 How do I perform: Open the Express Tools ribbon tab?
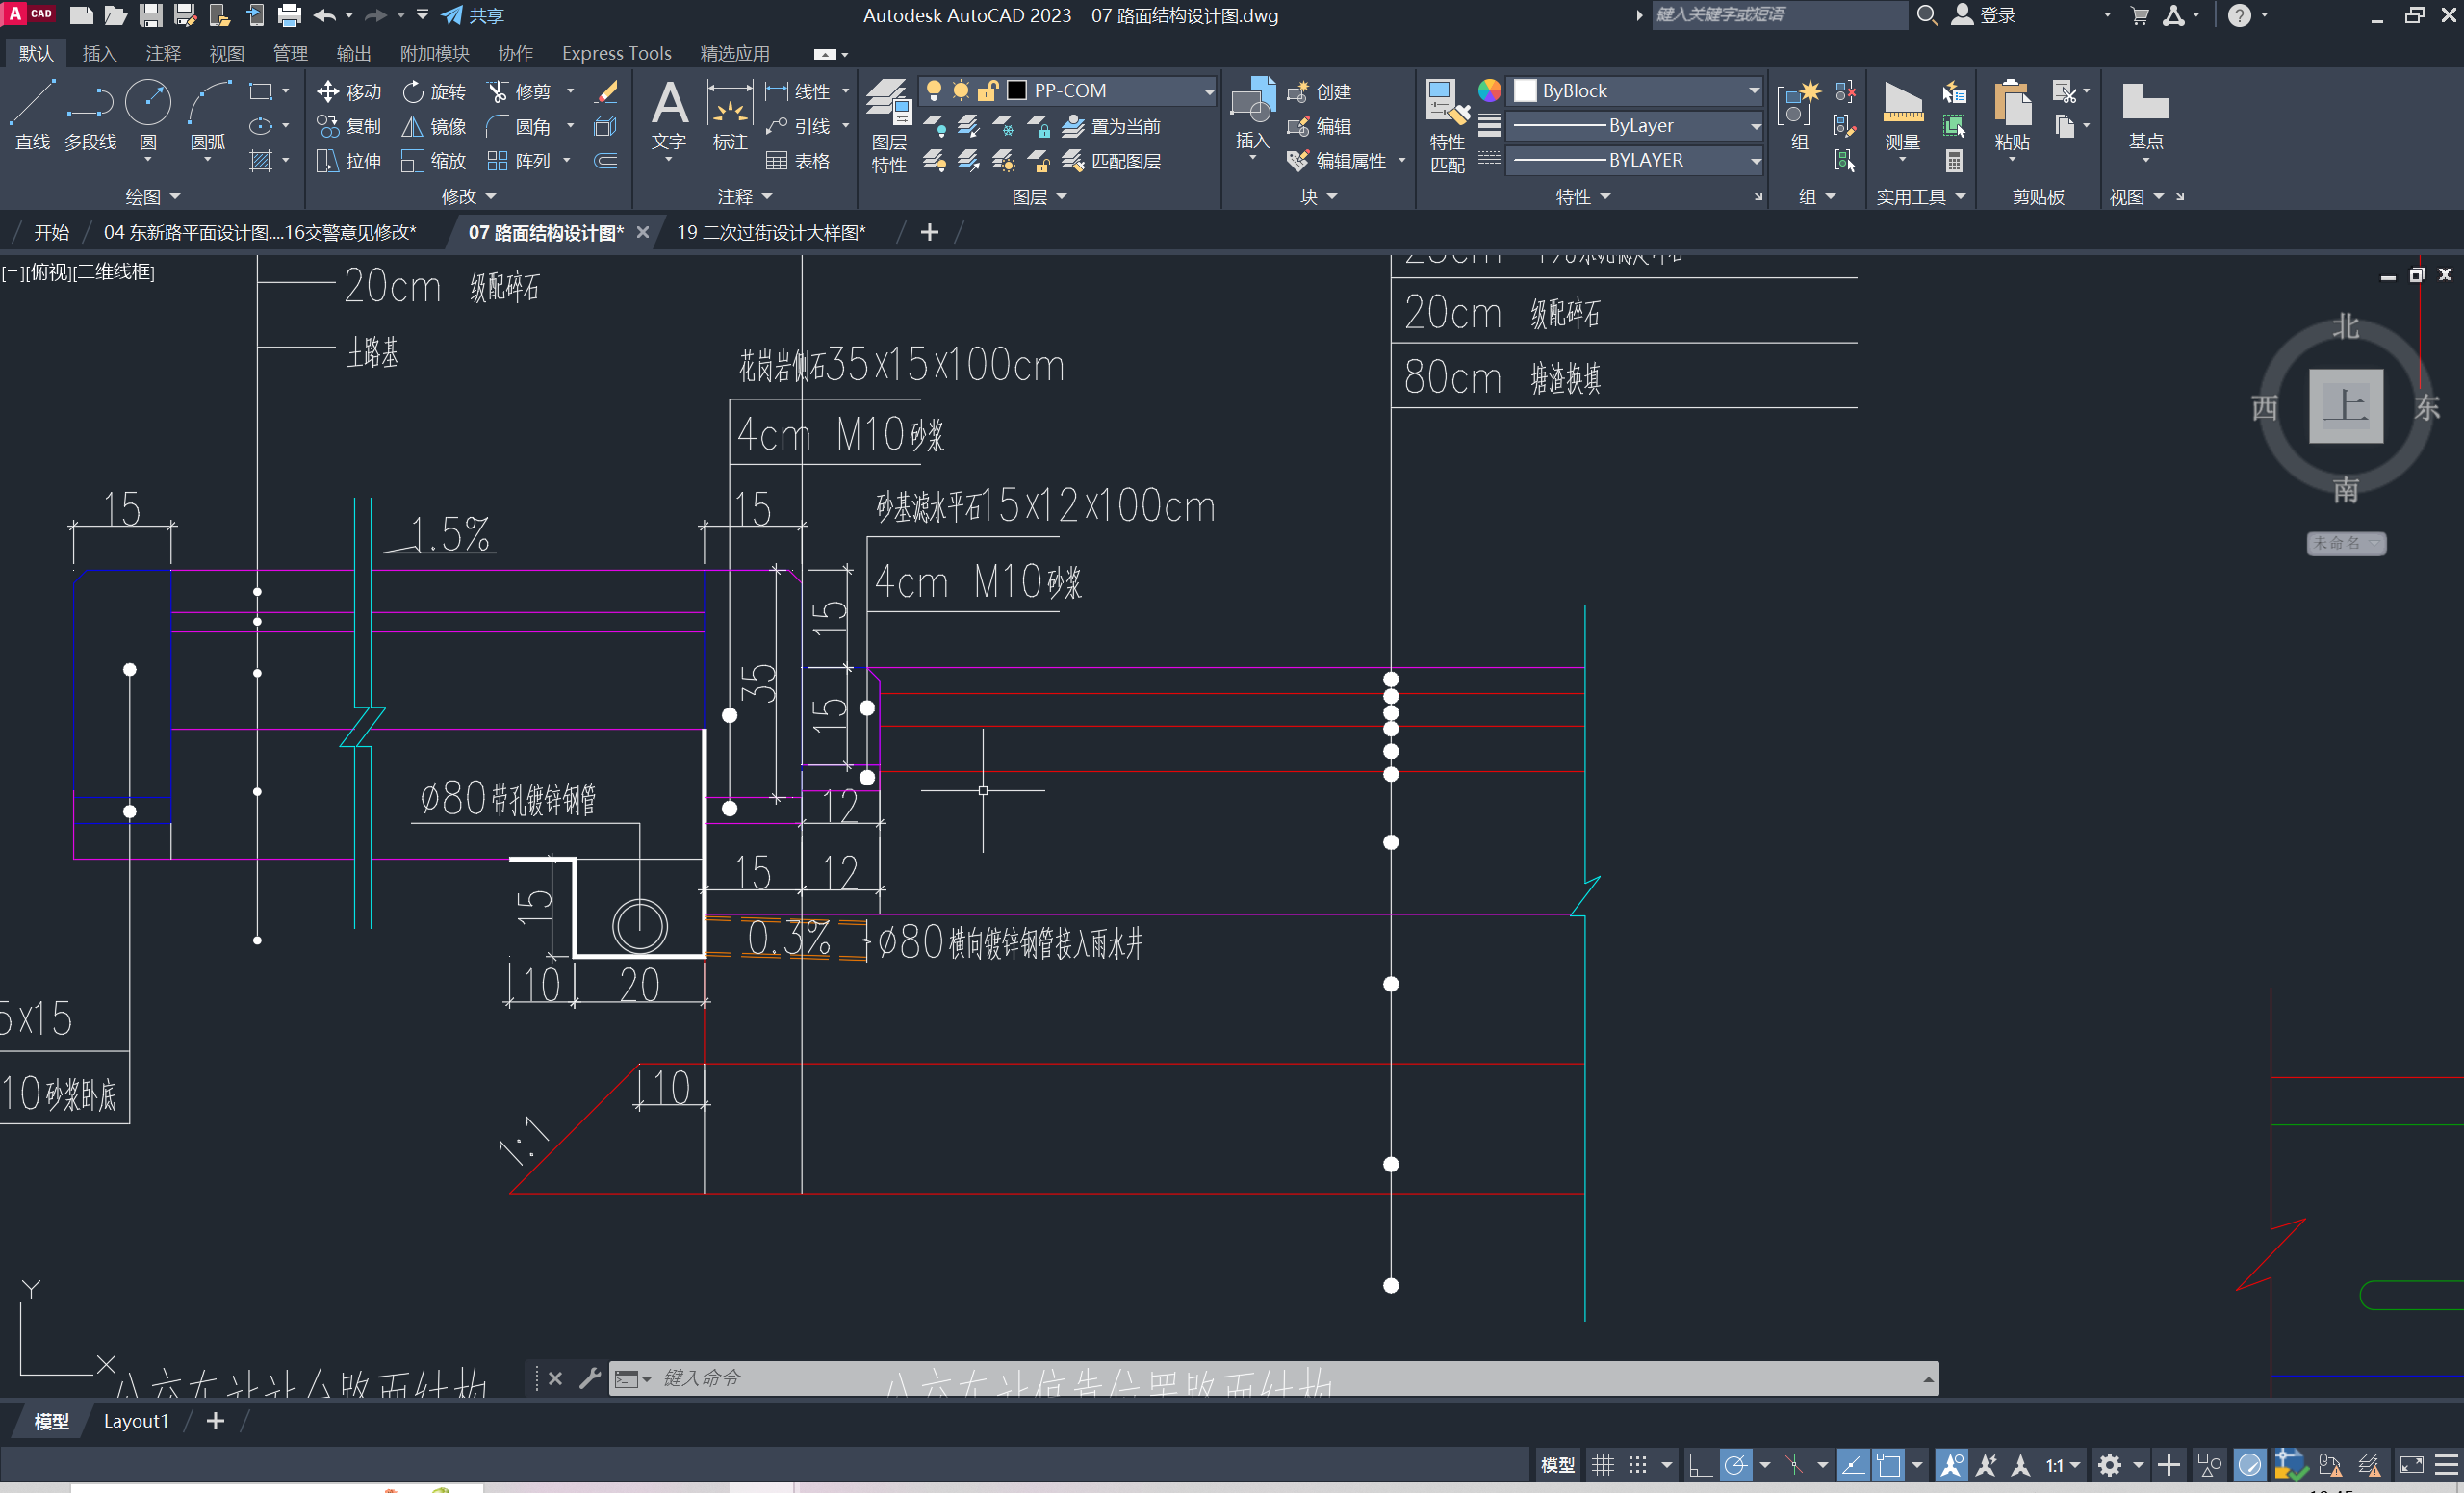coord(616,53)
